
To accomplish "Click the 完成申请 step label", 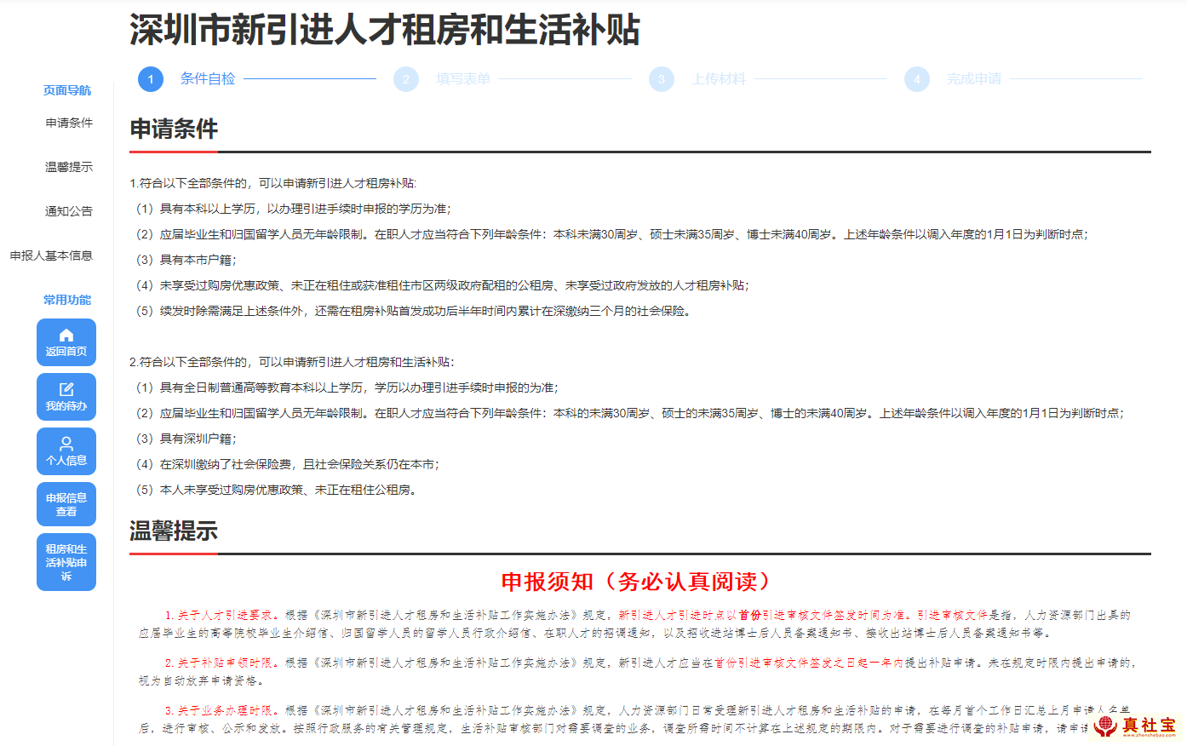I will (x=974, y=79).
